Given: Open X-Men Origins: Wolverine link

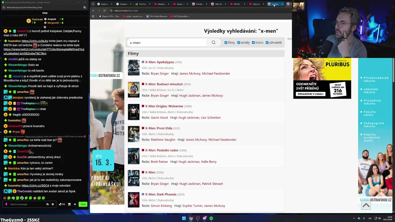Looking at the screenshot, I should (x=164, y=106).
